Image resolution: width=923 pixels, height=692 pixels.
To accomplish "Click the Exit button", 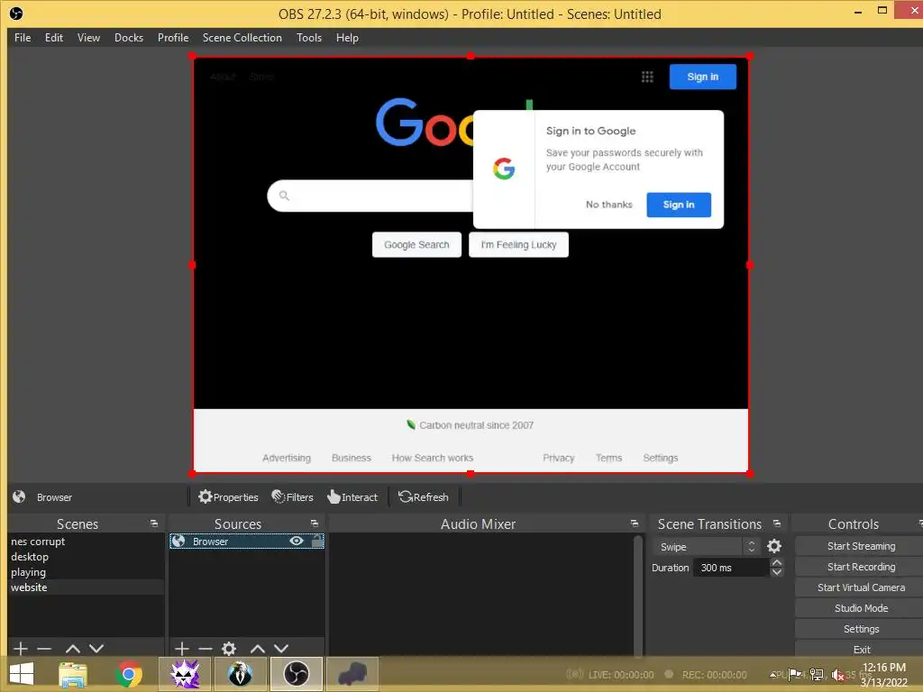I will pos(861,649).
